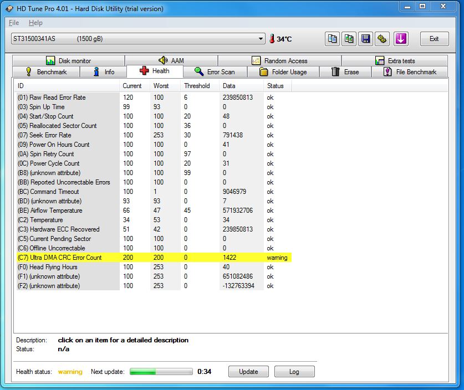This screenshot has height=390, width=464.
Task: Click the Next update progress bar
Action: click(x=161, y=372)
